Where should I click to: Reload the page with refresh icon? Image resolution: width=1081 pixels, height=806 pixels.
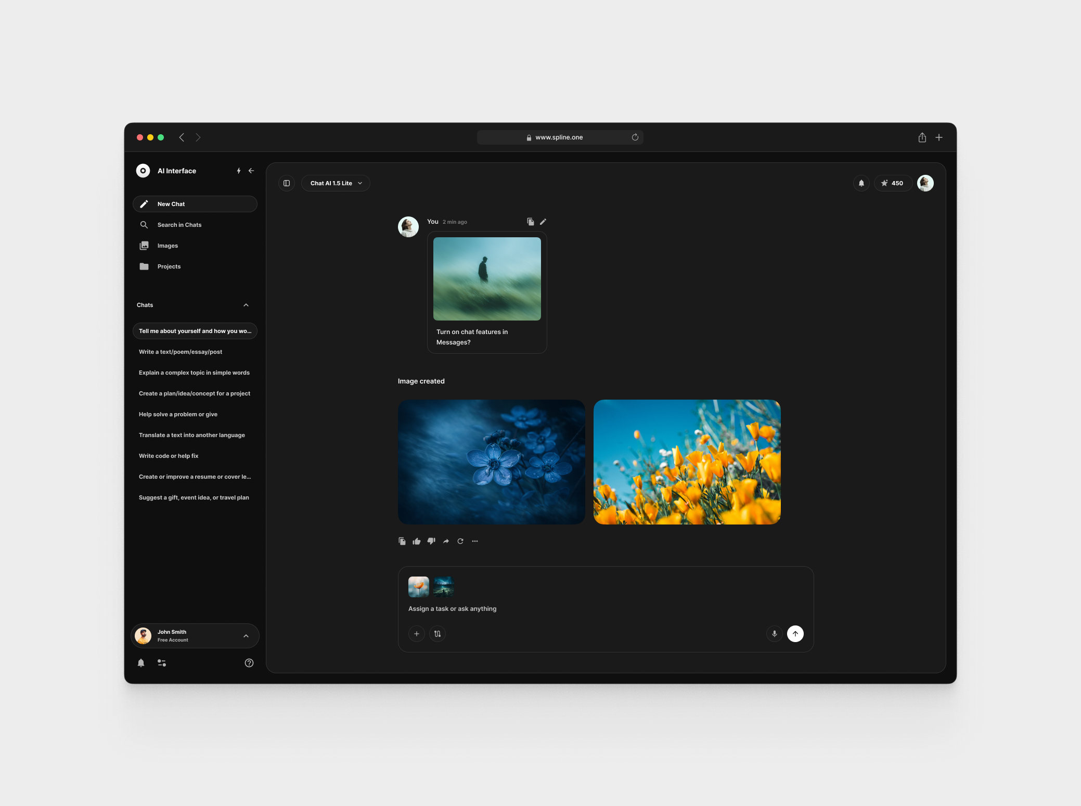point(635,137)
